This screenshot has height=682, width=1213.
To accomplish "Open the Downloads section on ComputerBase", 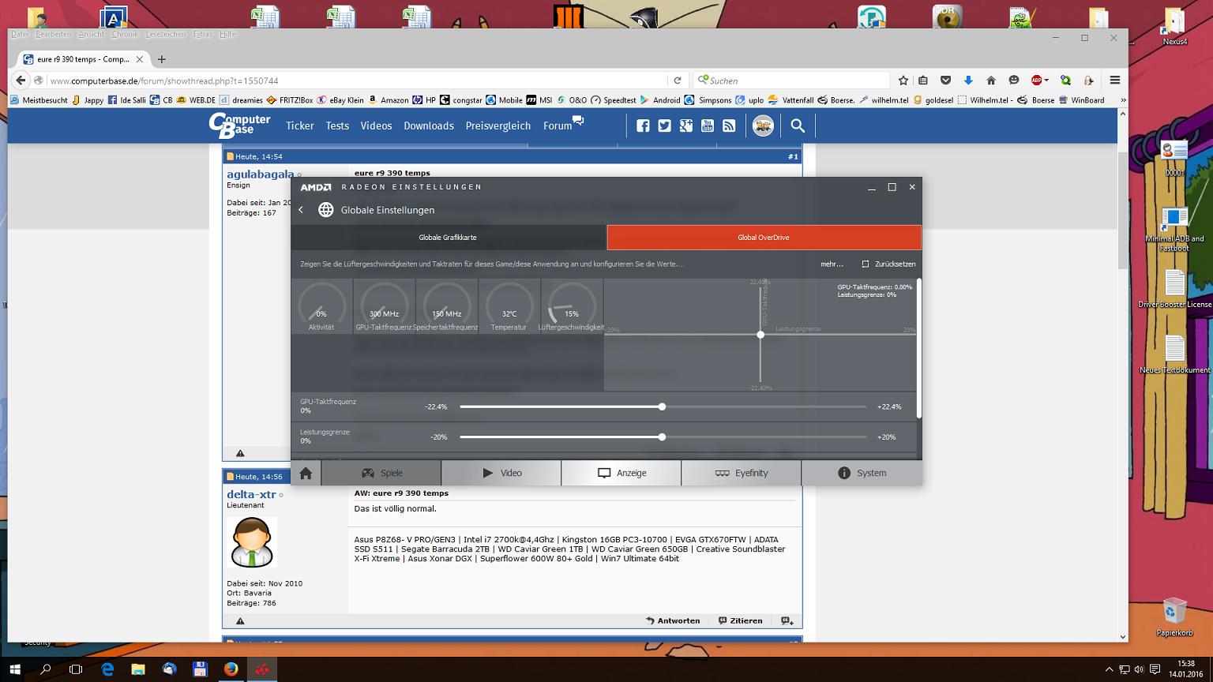I will [x=429, y=126].
